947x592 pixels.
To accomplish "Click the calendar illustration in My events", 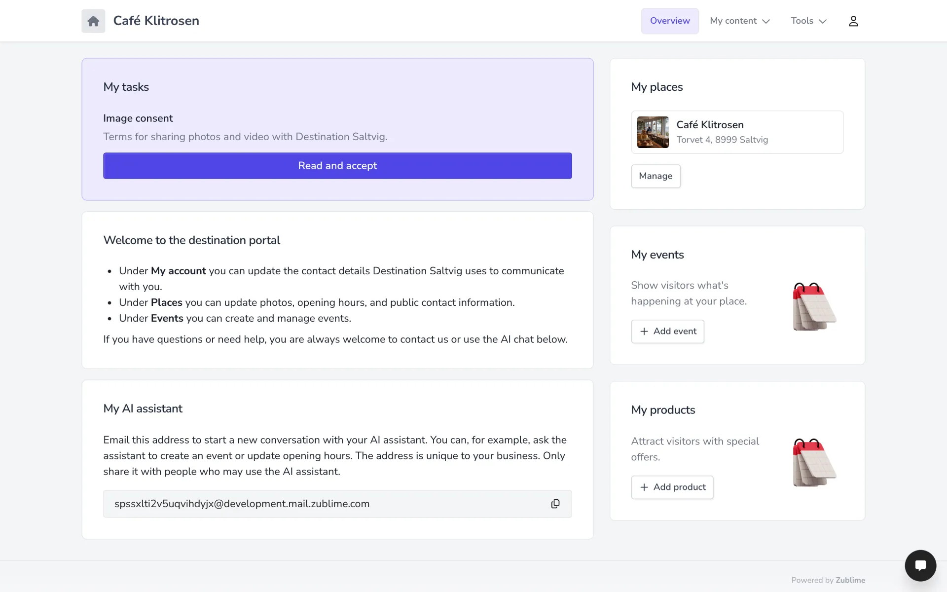I will click(814, 306).
